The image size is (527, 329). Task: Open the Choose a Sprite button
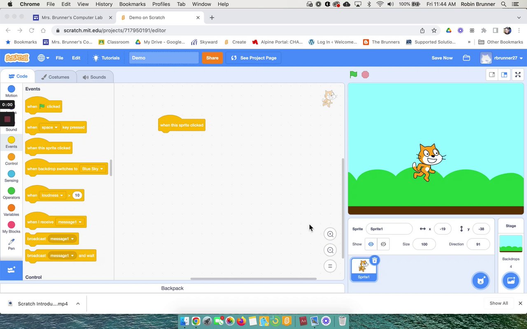click(x=480, y=281)
